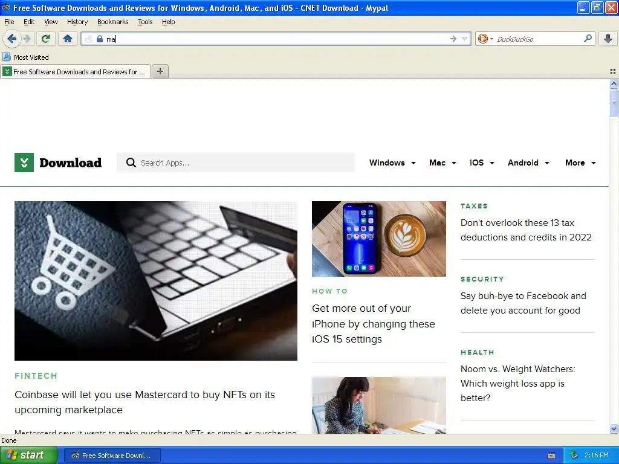619x464 pixels.
Task: Click the Download wordmark beside the logo
Action: pos(71,163)
